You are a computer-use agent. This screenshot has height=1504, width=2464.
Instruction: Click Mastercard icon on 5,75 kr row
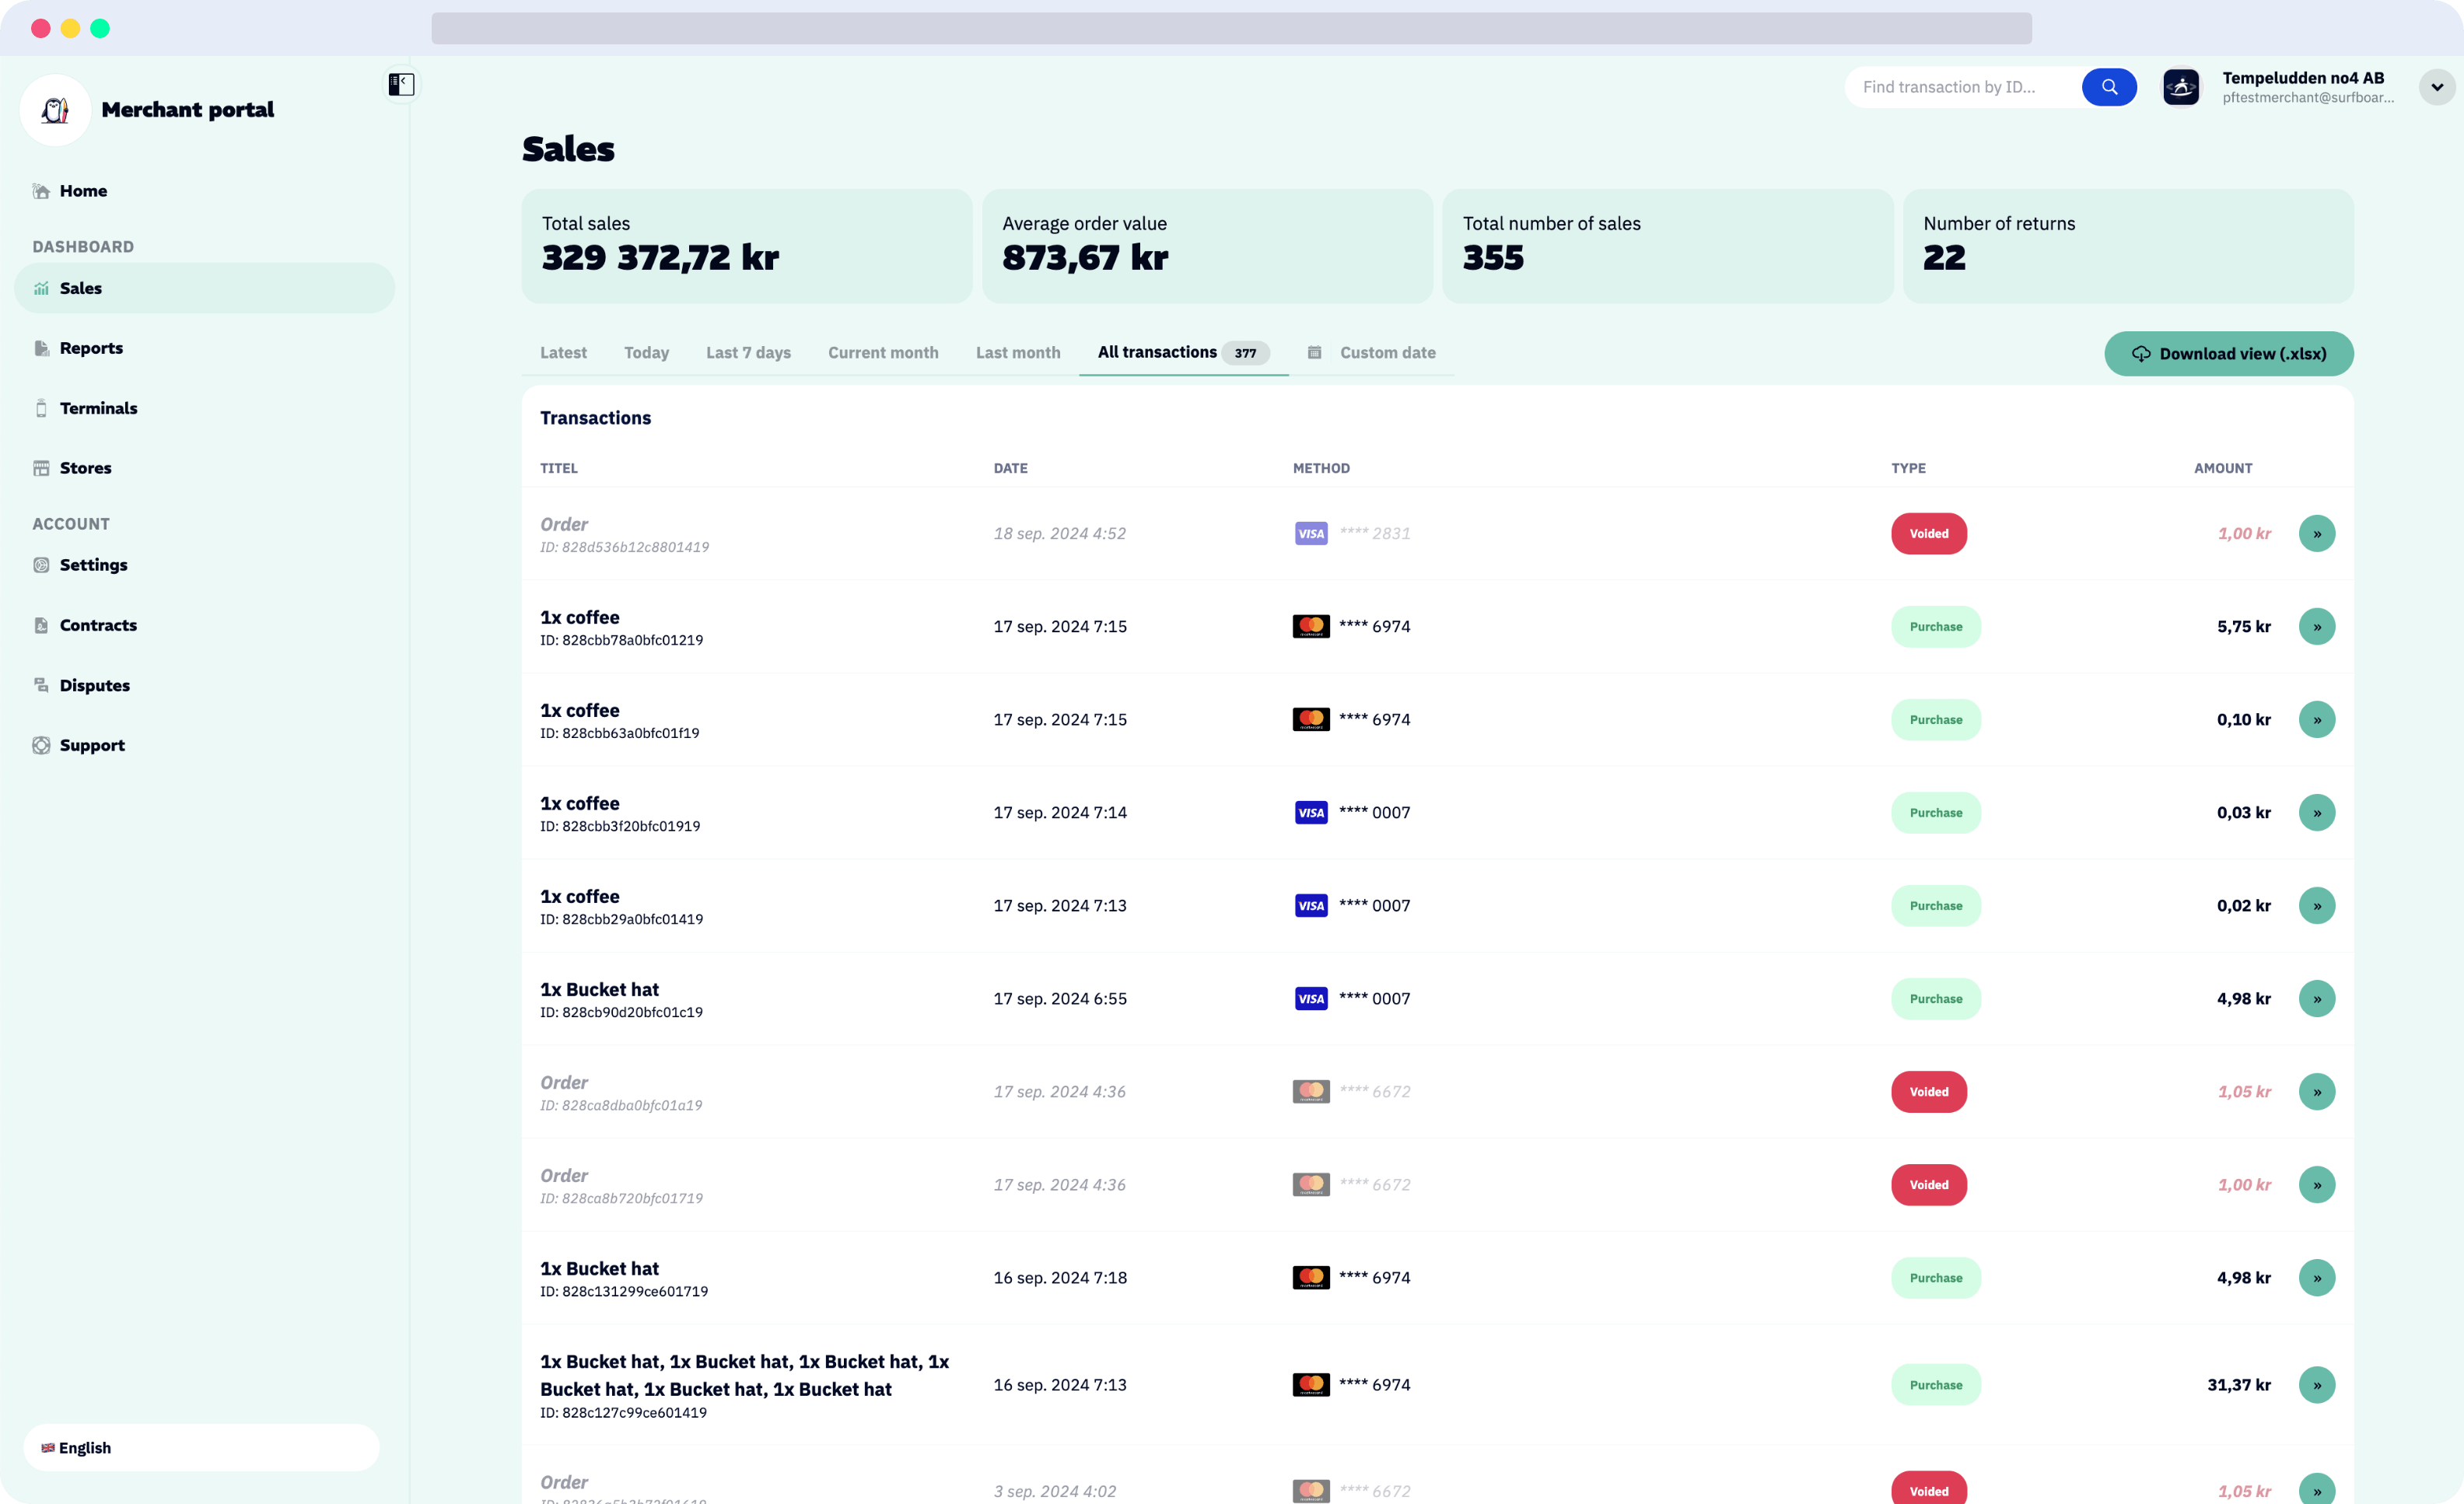click(1311, 627)
